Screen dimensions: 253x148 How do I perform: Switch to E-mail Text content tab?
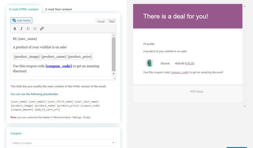coord(59,9)
